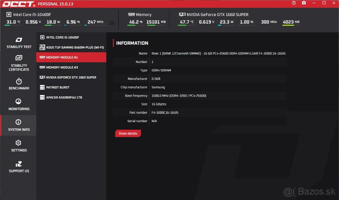Click the memory usage percentage bar
This screenshot has height=200, width=339.
click(135, 25)
